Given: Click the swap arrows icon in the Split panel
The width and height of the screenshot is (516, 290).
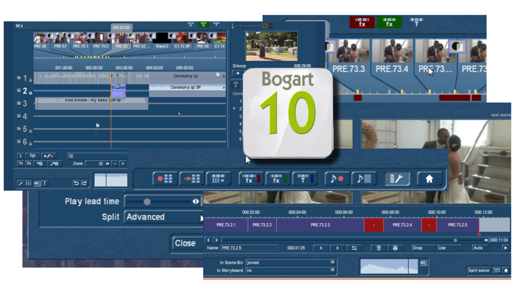Looking at the screenshot, I should click(354, 248).
